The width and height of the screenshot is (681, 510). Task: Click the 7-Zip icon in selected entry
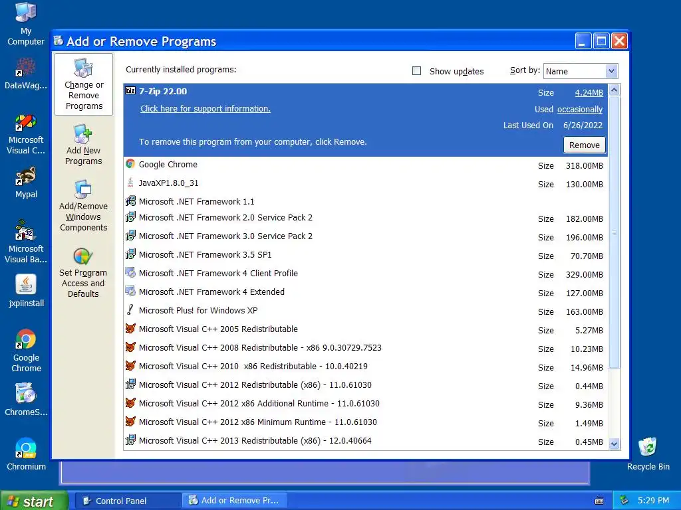130,90
